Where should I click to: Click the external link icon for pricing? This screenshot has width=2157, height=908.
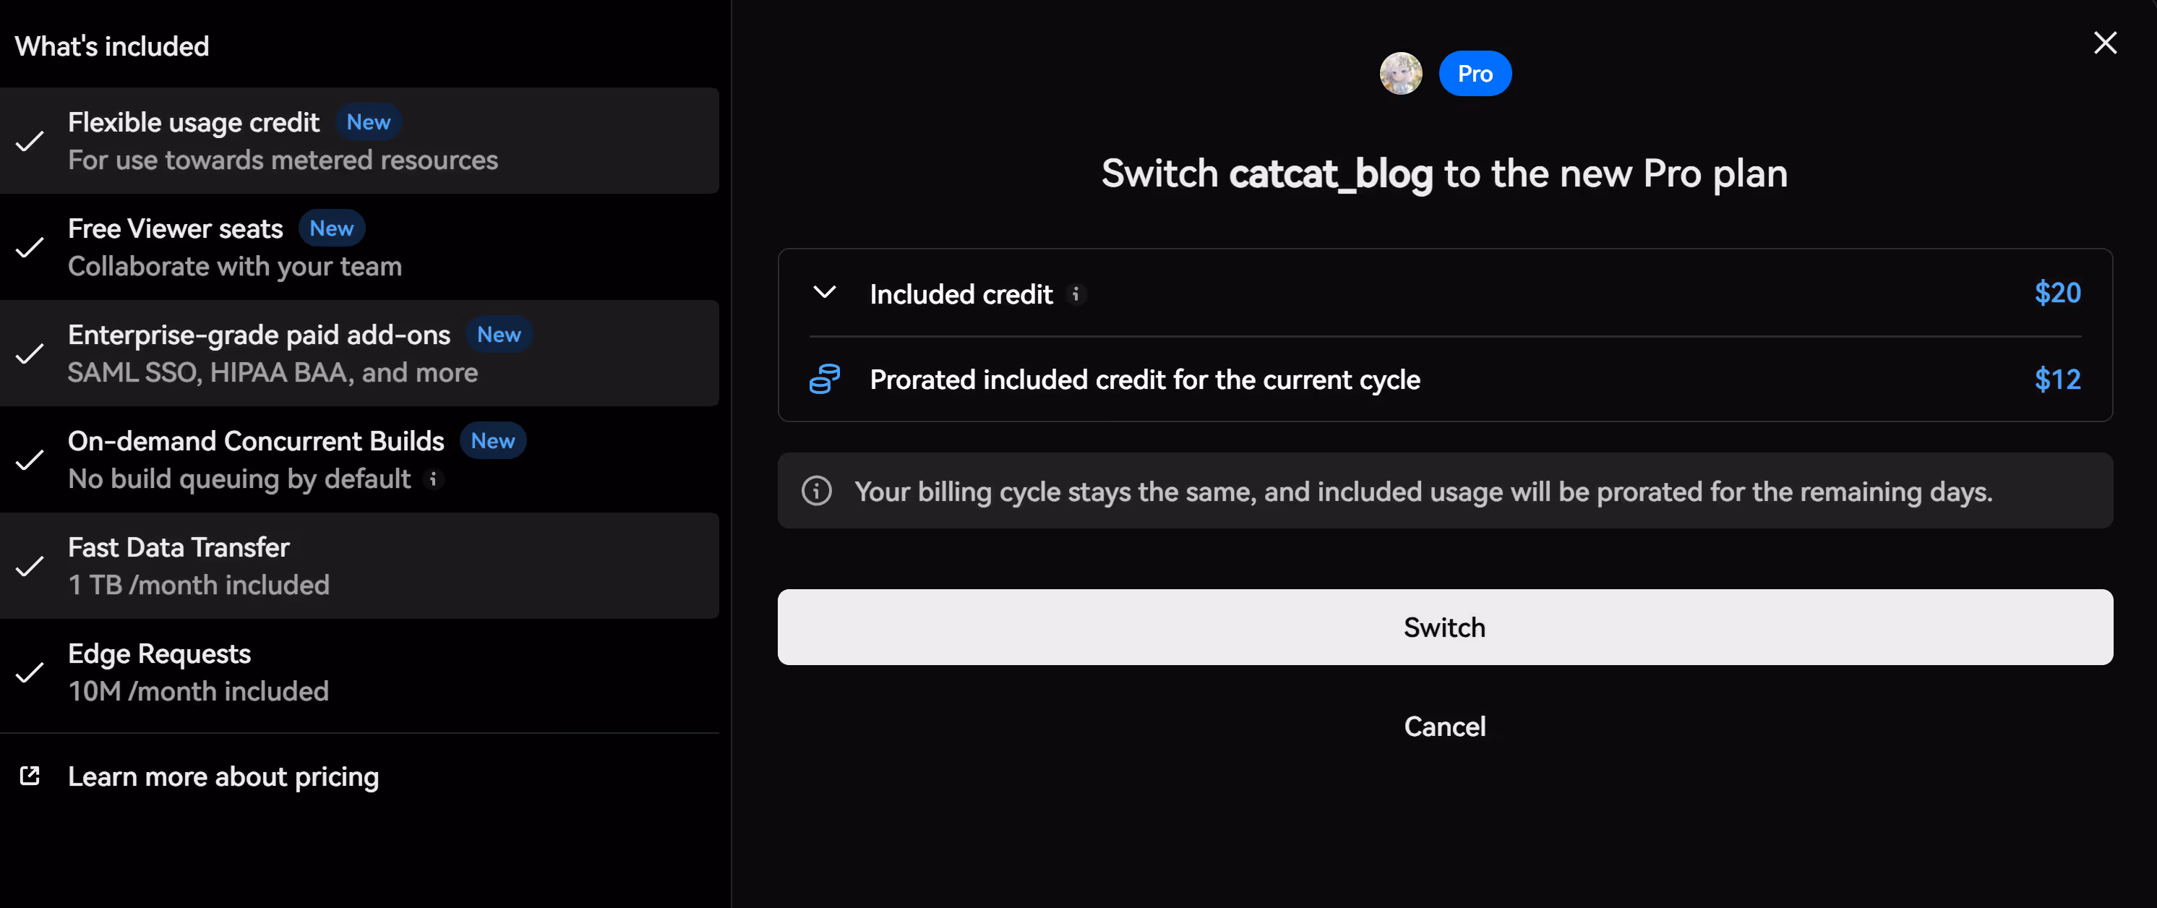coord(30,776)
